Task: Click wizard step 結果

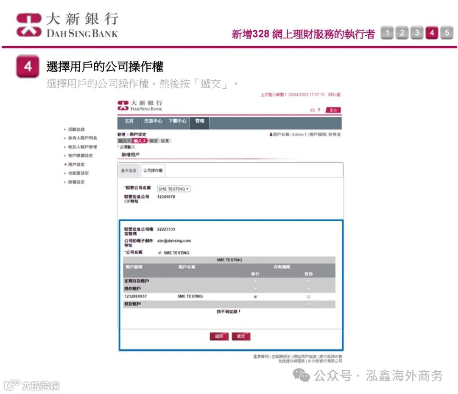Action: pyautogui.click(x=165, y=141)
